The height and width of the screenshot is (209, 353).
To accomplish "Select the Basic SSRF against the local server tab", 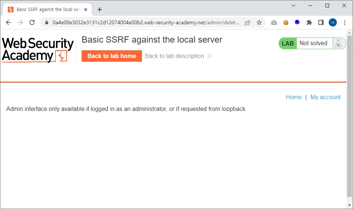I will point(47,10).
